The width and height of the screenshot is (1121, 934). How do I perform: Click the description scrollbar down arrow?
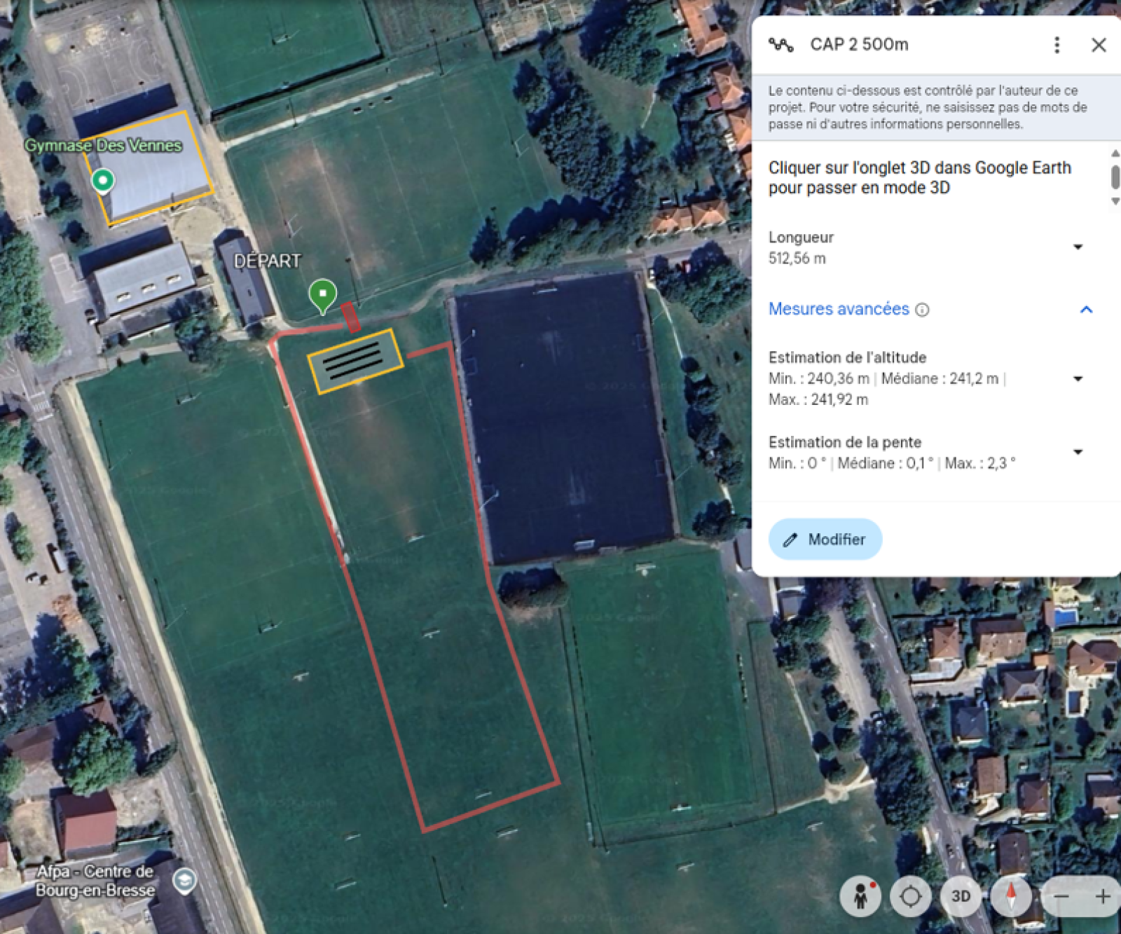pyautogui.click(x=1115, y=201)
